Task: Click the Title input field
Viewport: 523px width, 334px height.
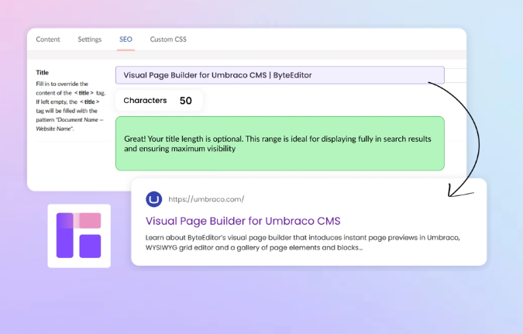Action: (x=280, y=75)
